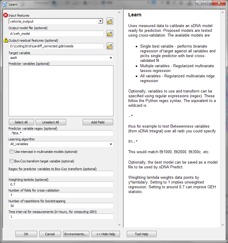Click the Input features text field with vehicle_output

pyautogui.click(x=54, y=21)
